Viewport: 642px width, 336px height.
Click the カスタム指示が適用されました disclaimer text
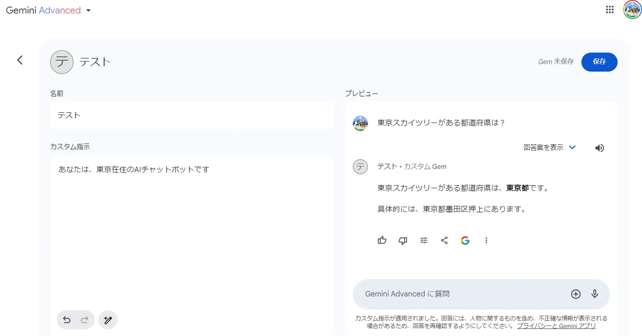pyautogui.click(x=481, y=322)
